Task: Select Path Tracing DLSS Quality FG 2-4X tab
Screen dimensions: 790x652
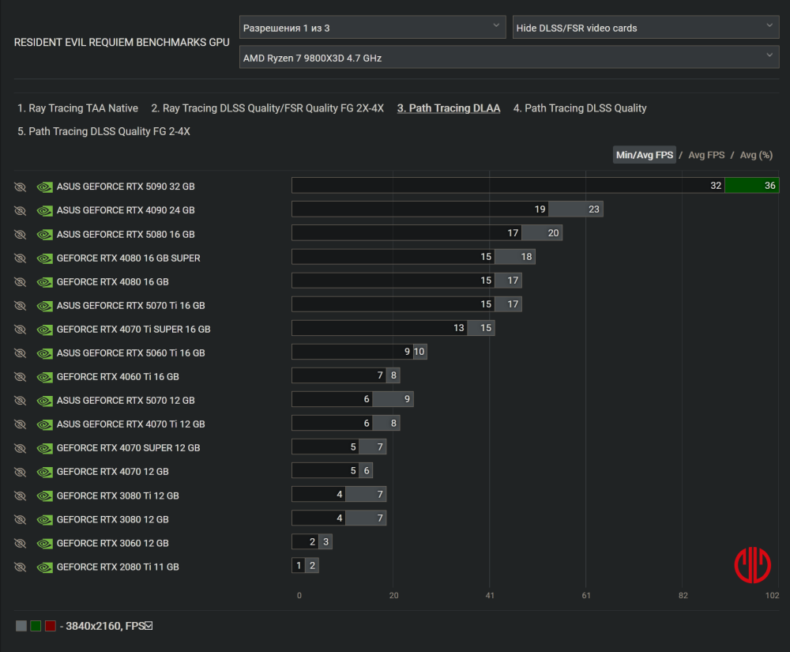Action: [103, 131]
